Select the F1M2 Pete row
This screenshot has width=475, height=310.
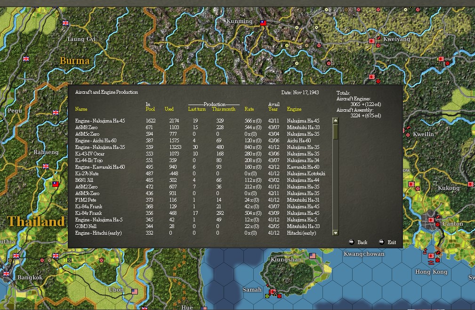pos(201,200)
